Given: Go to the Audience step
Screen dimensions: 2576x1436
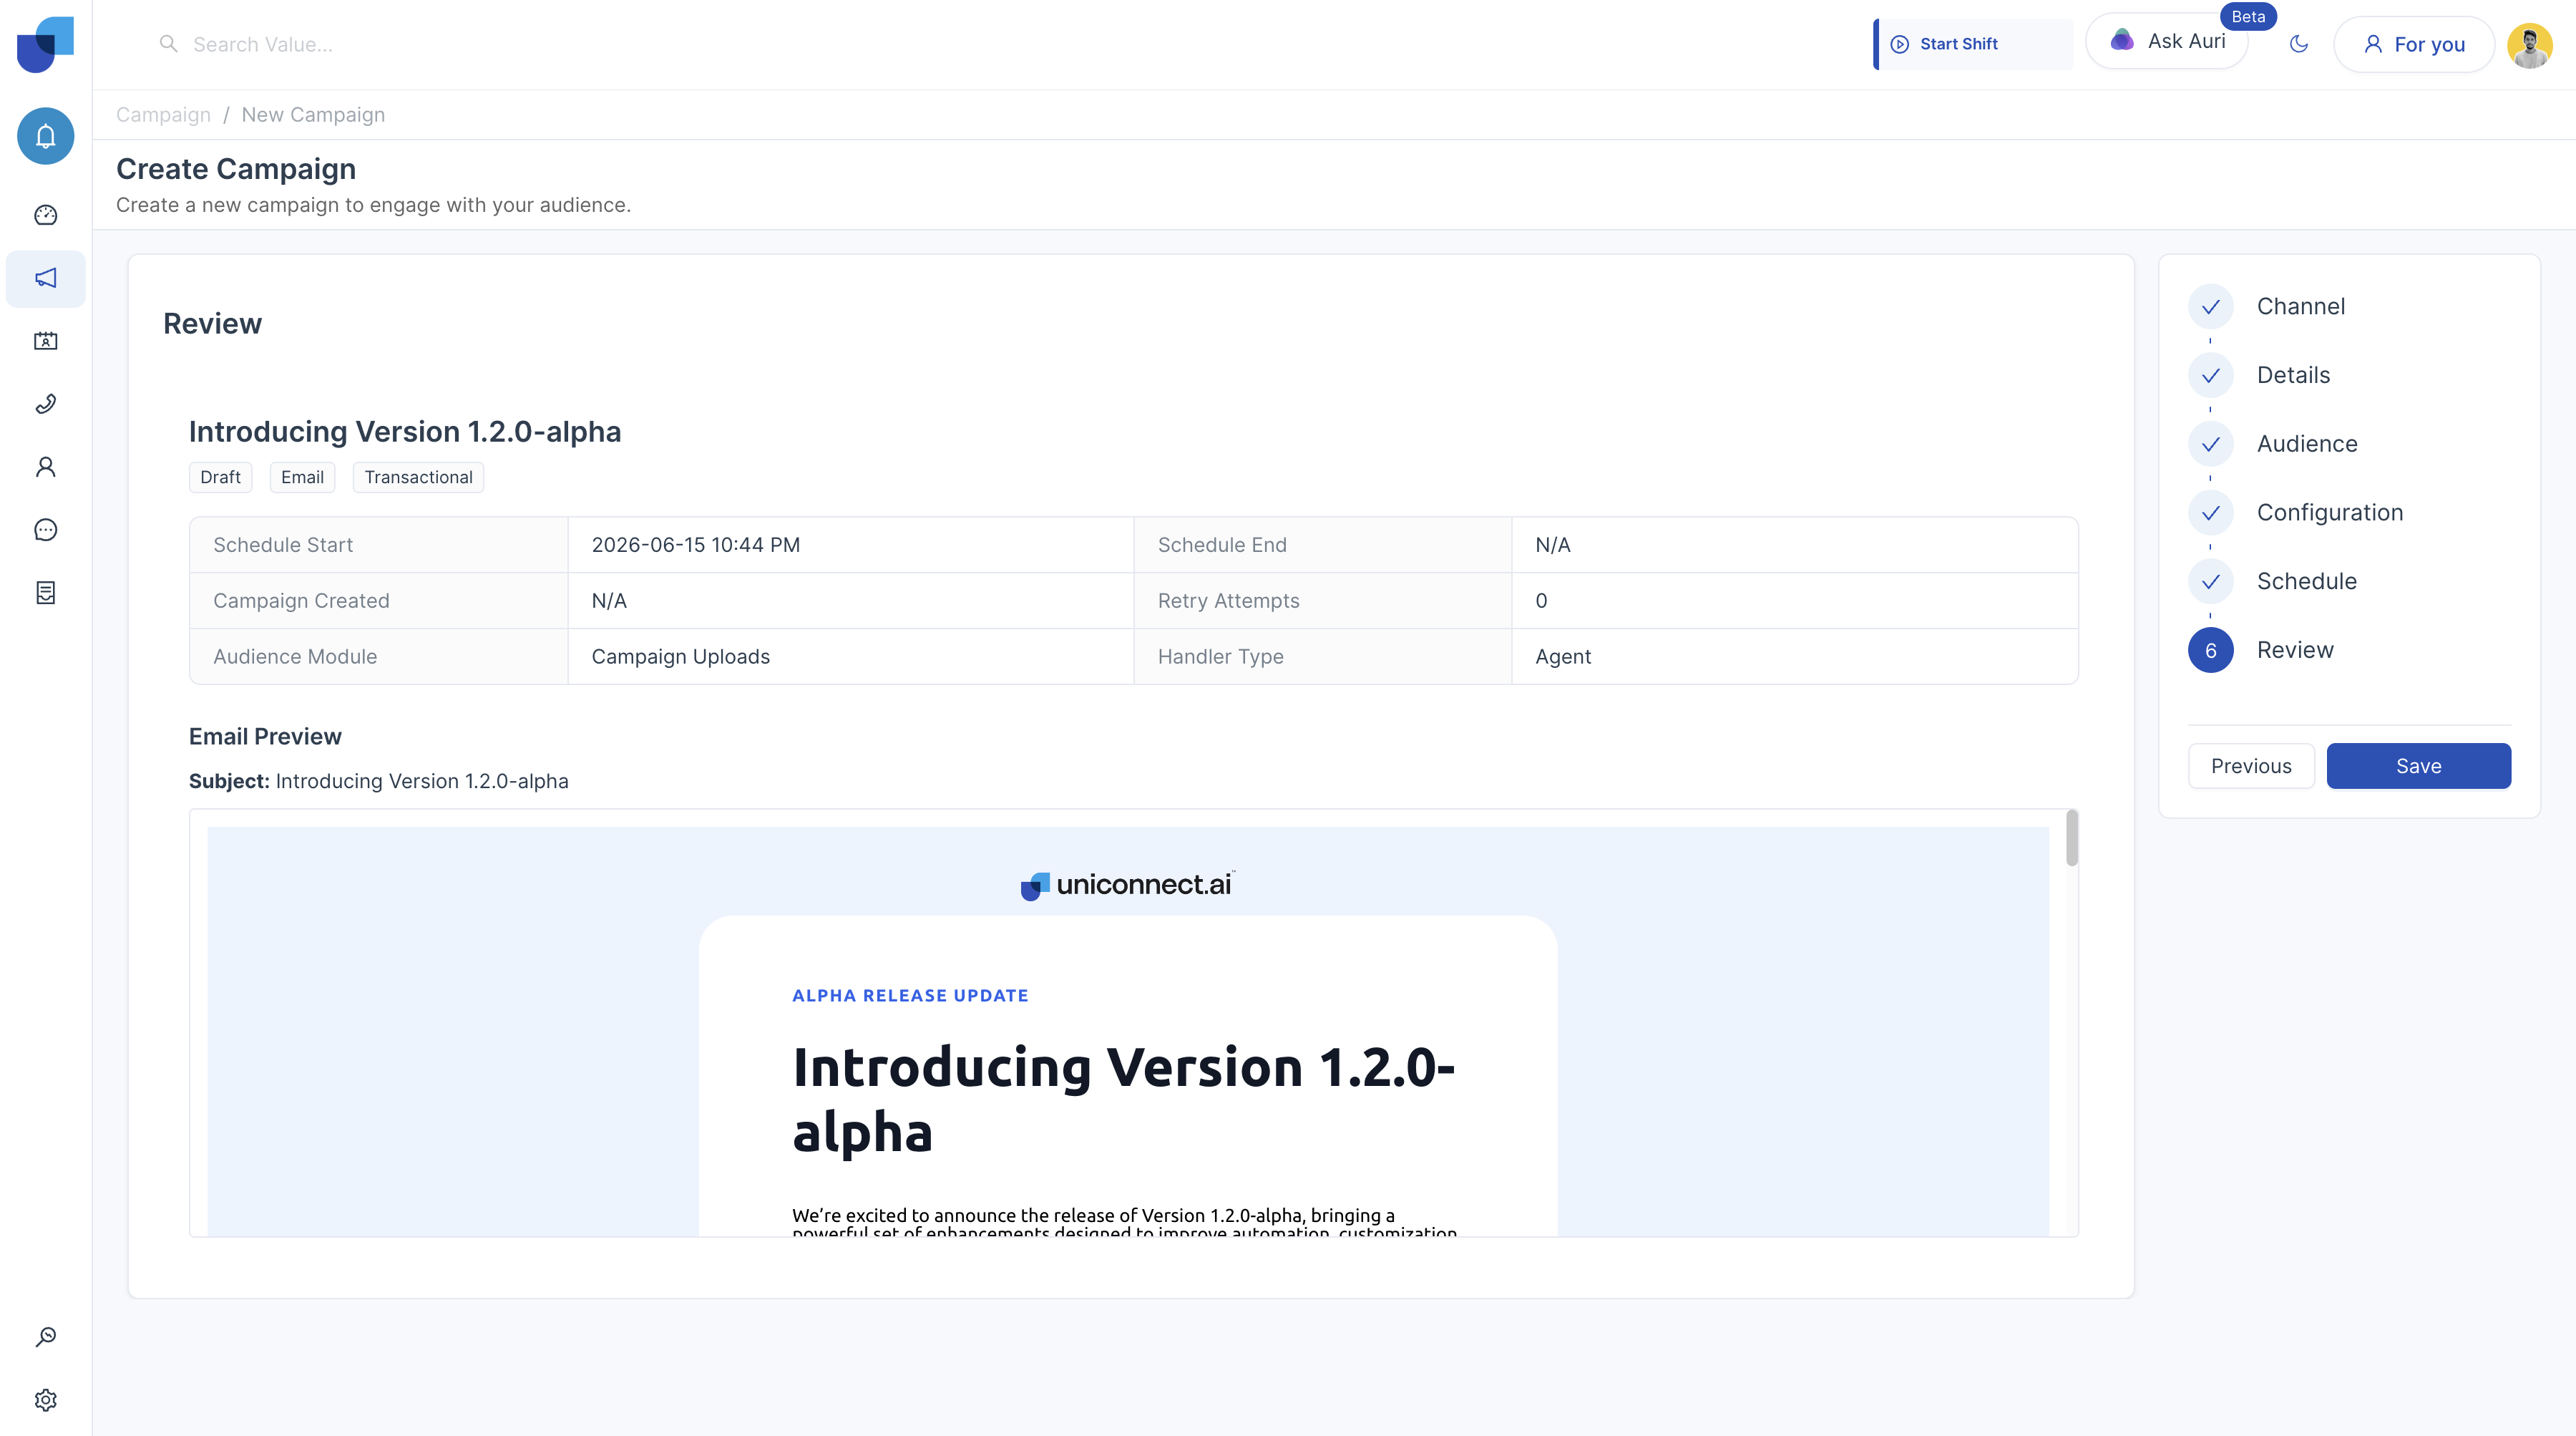Looking at the screenshot, I should (x=2306, y=445).
